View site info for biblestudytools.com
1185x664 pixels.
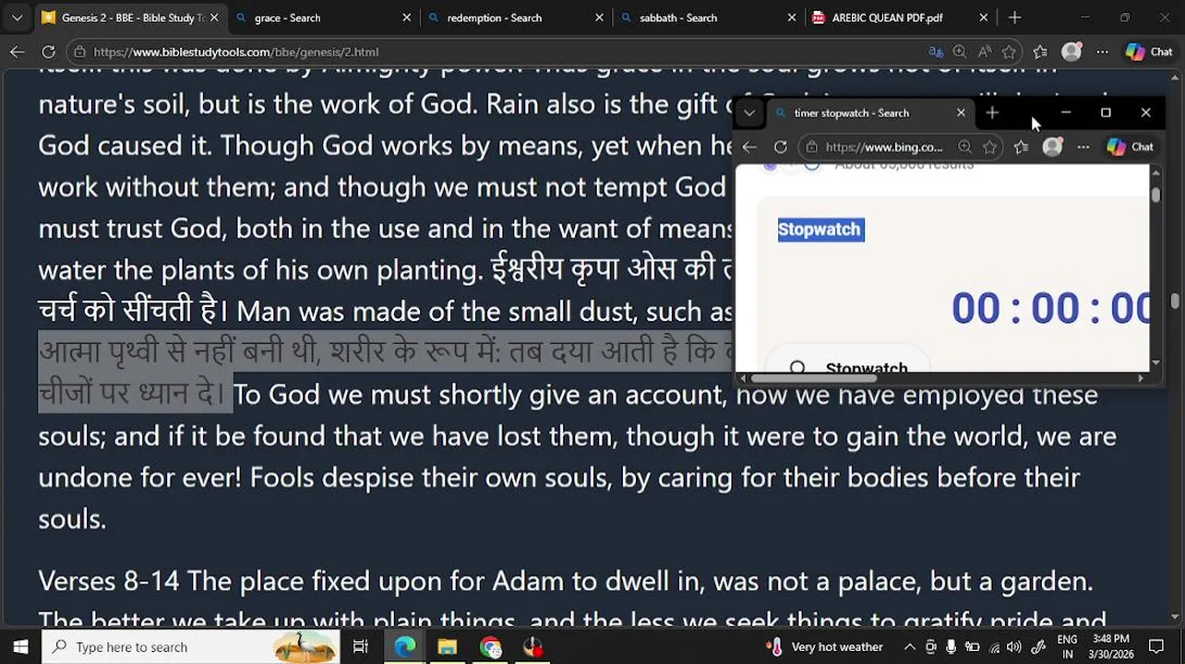pyautogui.click(x=80, y=53)
